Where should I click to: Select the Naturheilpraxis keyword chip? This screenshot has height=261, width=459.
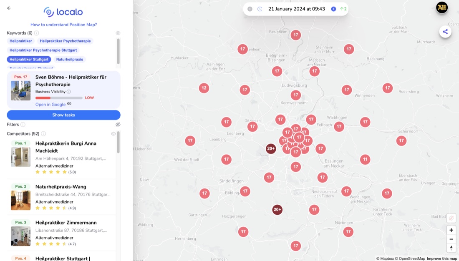click(70, 59)
